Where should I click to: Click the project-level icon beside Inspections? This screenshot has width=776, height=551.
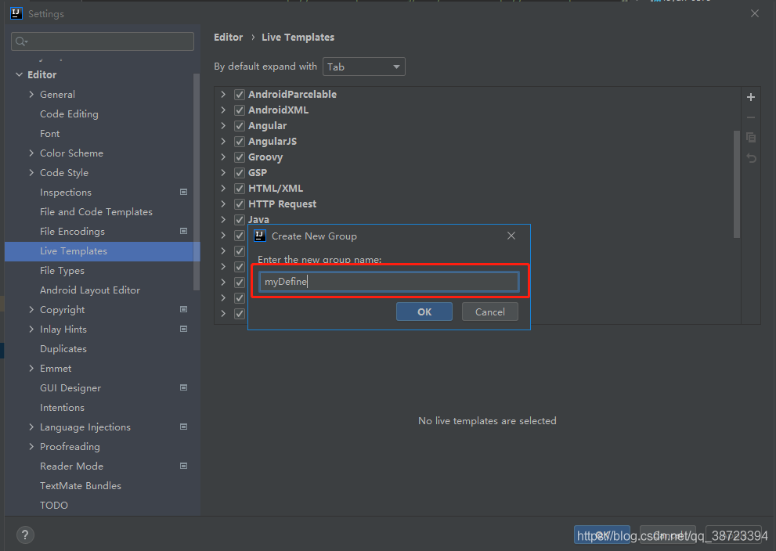tap(183, 192)
